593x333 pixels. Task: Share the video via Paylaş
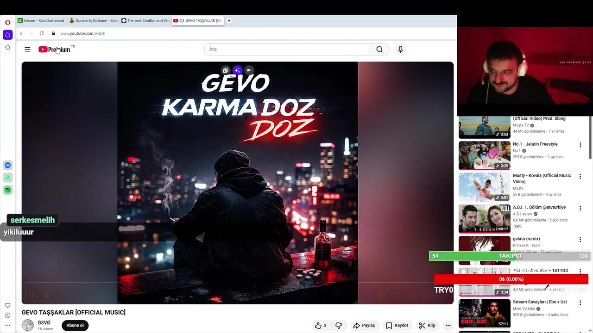pyautogui.click(x=364, y=326)
